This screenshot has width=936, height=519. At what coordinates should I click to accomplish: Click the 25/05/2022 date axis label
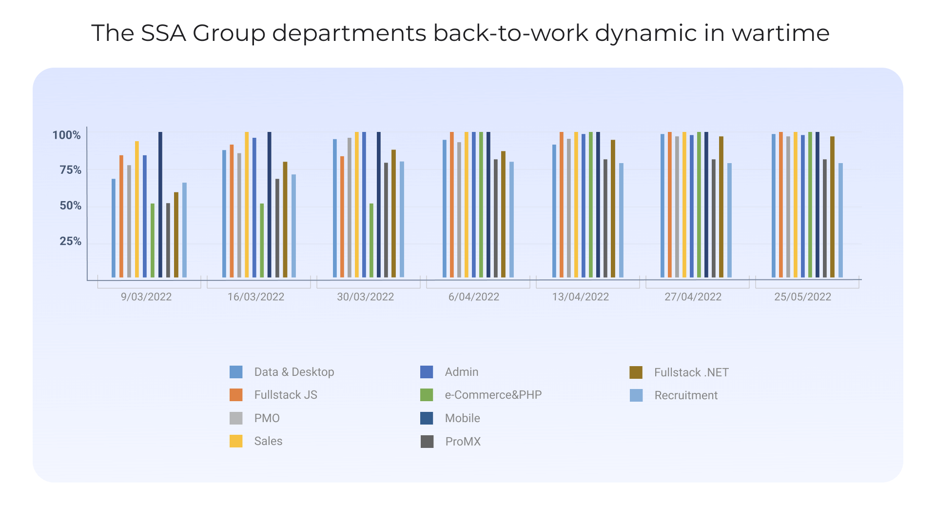803,297
